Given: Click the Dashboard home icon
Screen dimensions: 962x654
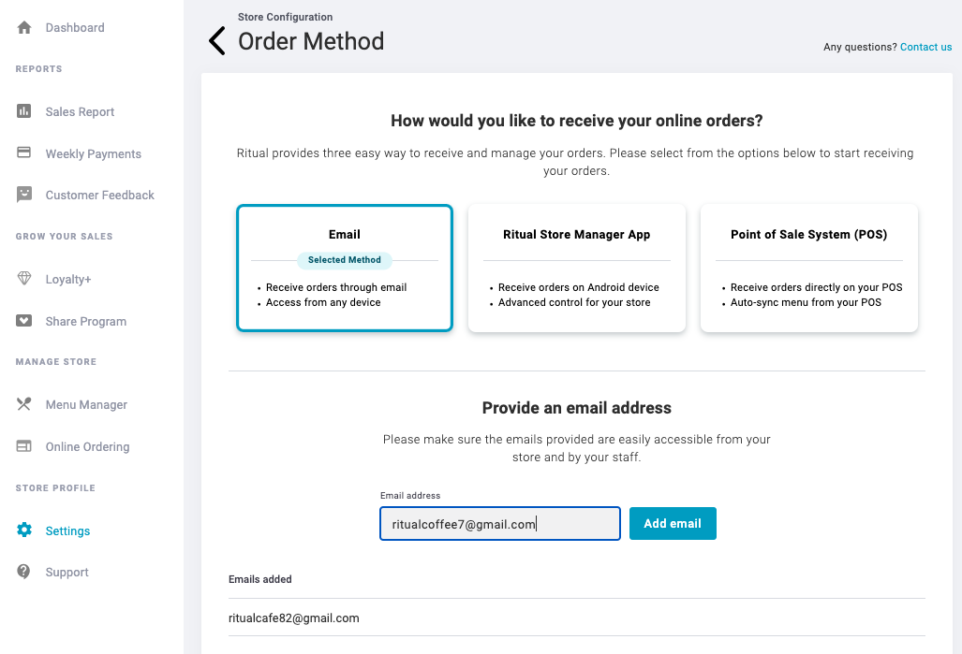Looking at the screenshot, I should point(24,27).
